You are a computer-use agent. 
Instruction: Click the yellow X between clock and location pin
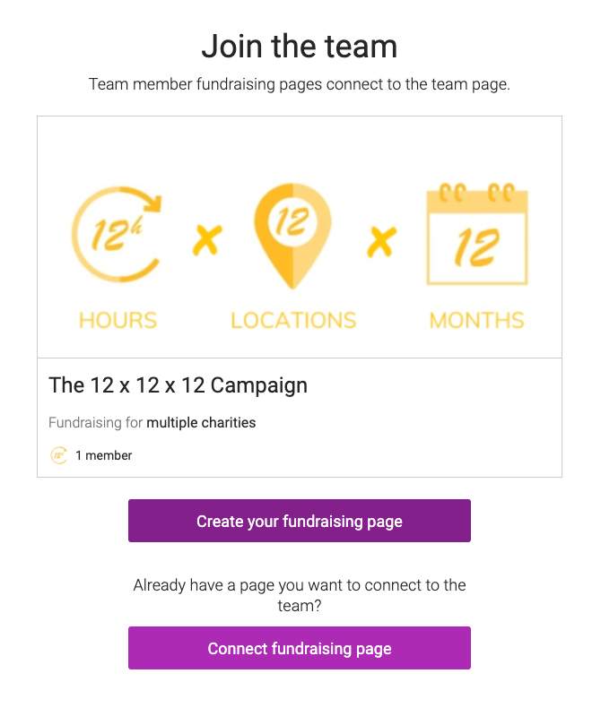pos(207,240)
